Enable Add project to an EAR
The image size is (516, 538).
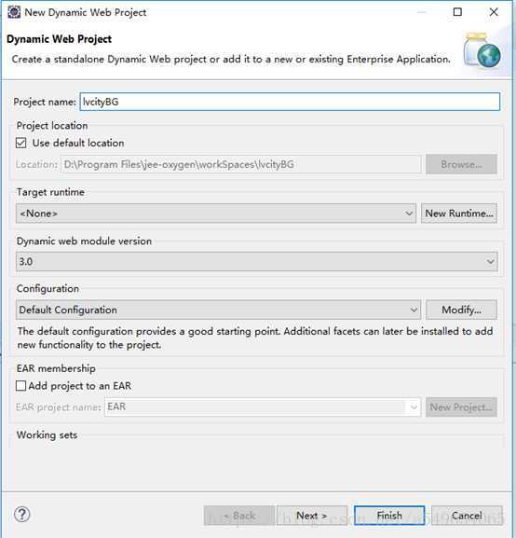[x=20, y=386]
